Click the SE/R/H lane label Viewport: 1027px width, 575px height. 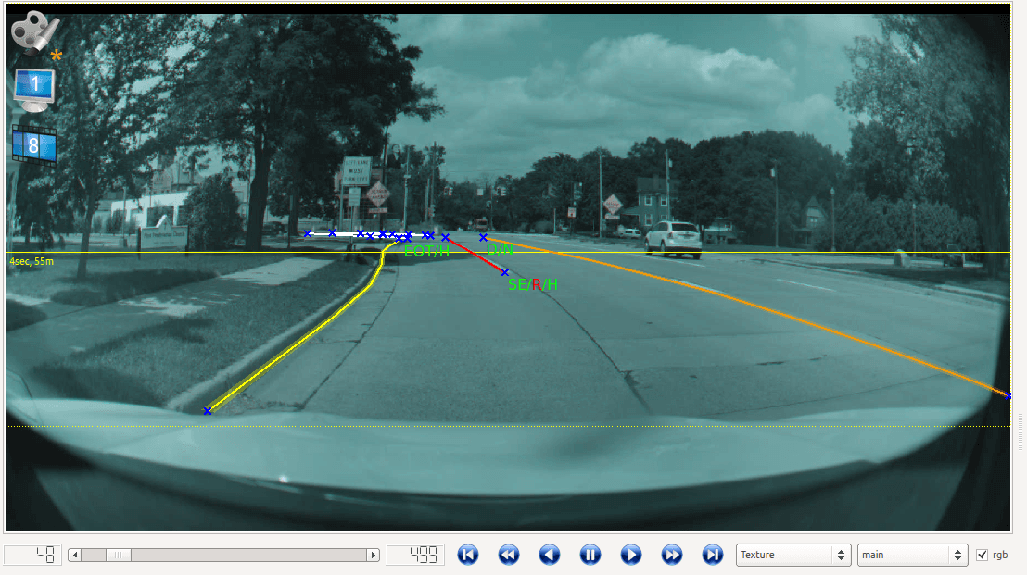532,284
